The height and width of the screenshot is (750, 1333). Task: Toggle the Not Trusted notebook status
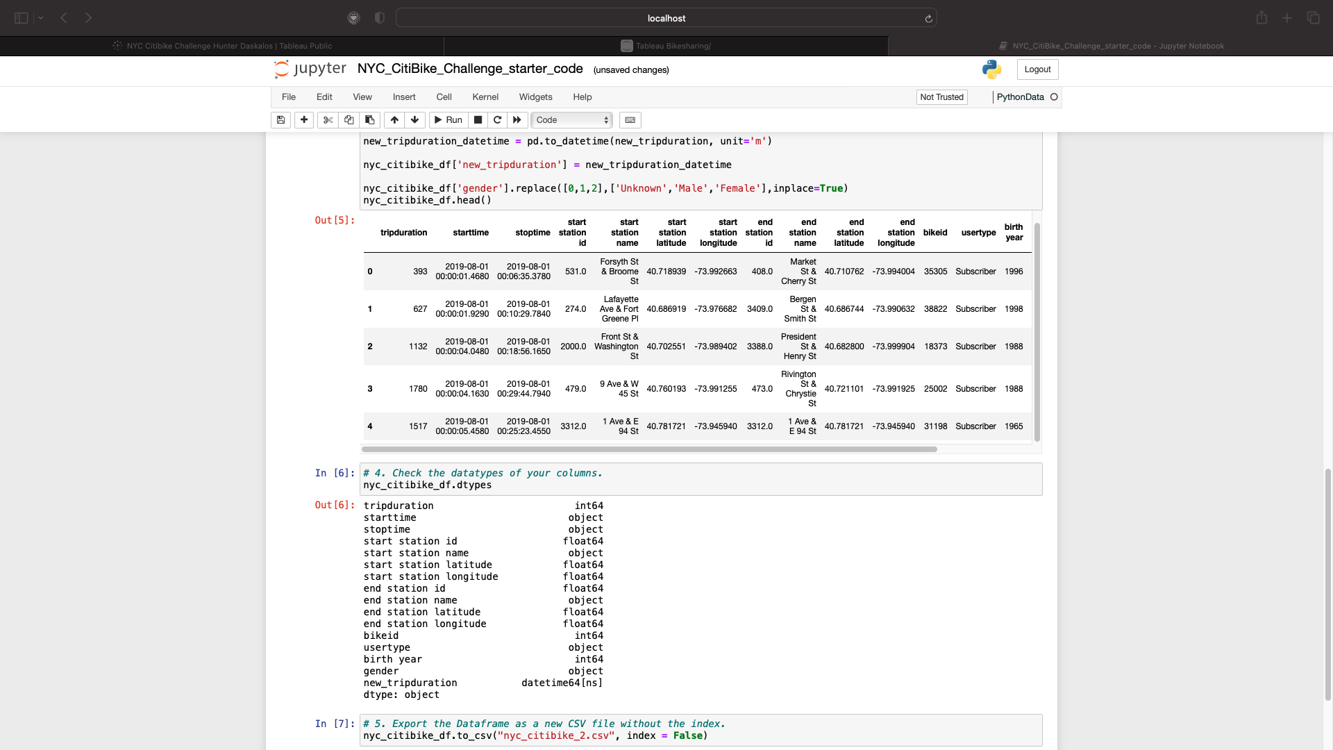tap(941, 97)
